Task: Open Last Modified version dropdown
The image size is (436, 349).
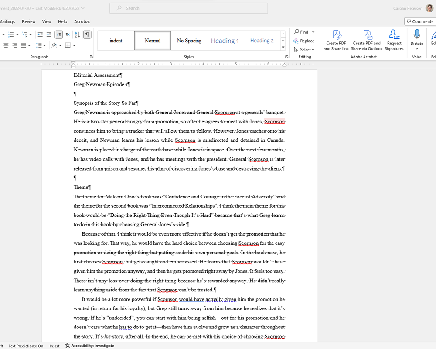Action: click(x=59, y=8)
